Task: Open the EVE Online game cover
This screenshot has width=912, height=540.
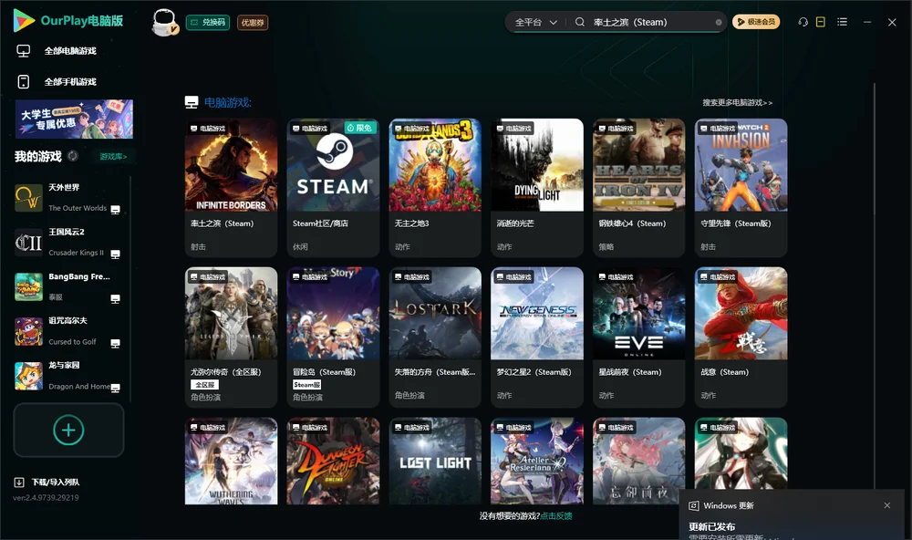Action: tap(638, 313)
